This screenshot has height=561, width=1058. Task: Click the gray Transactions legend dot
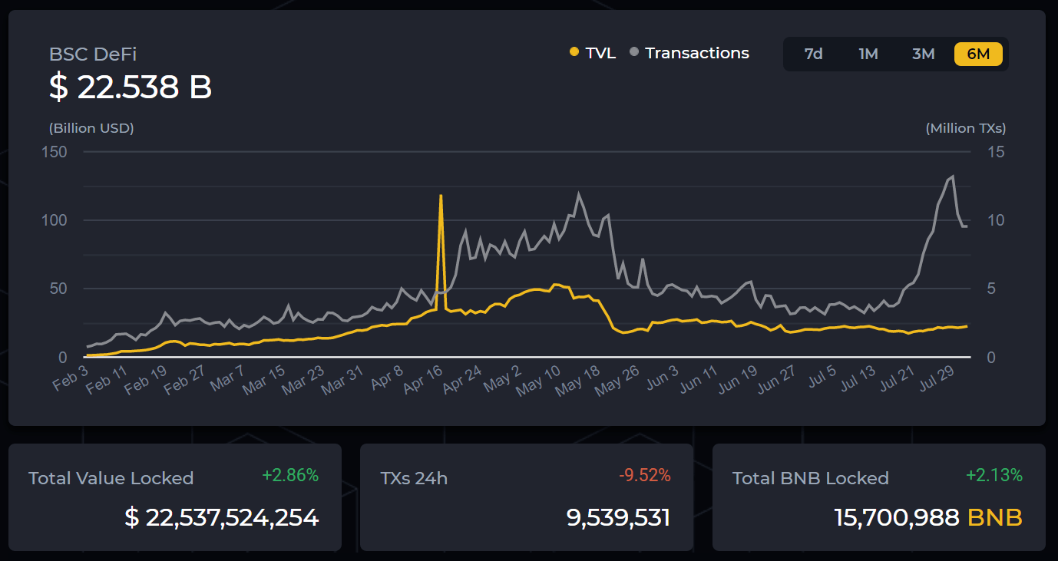(633, 52)
